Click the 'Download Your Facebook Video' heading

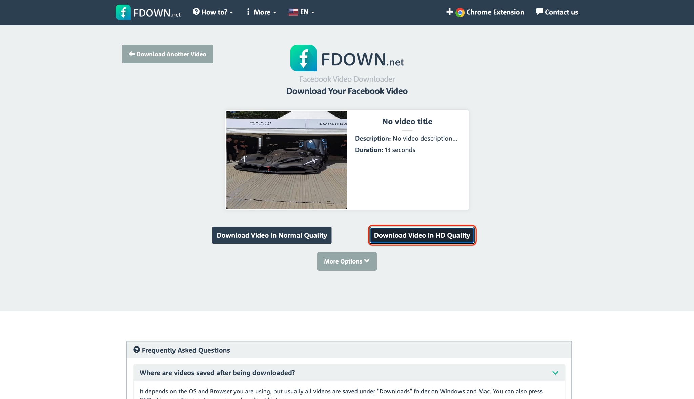point(347,91)
